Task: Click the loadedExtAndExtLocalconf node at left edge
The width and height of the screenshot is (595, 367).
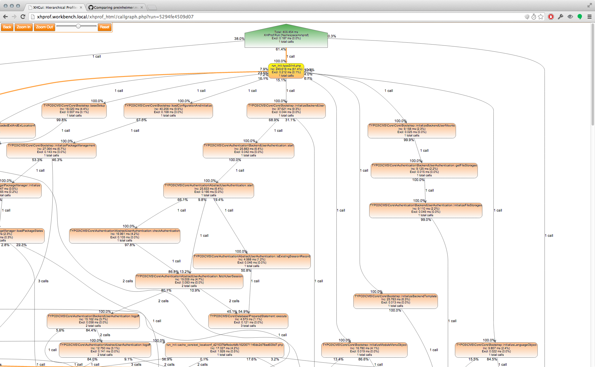Action: click(x=18, y=131)
